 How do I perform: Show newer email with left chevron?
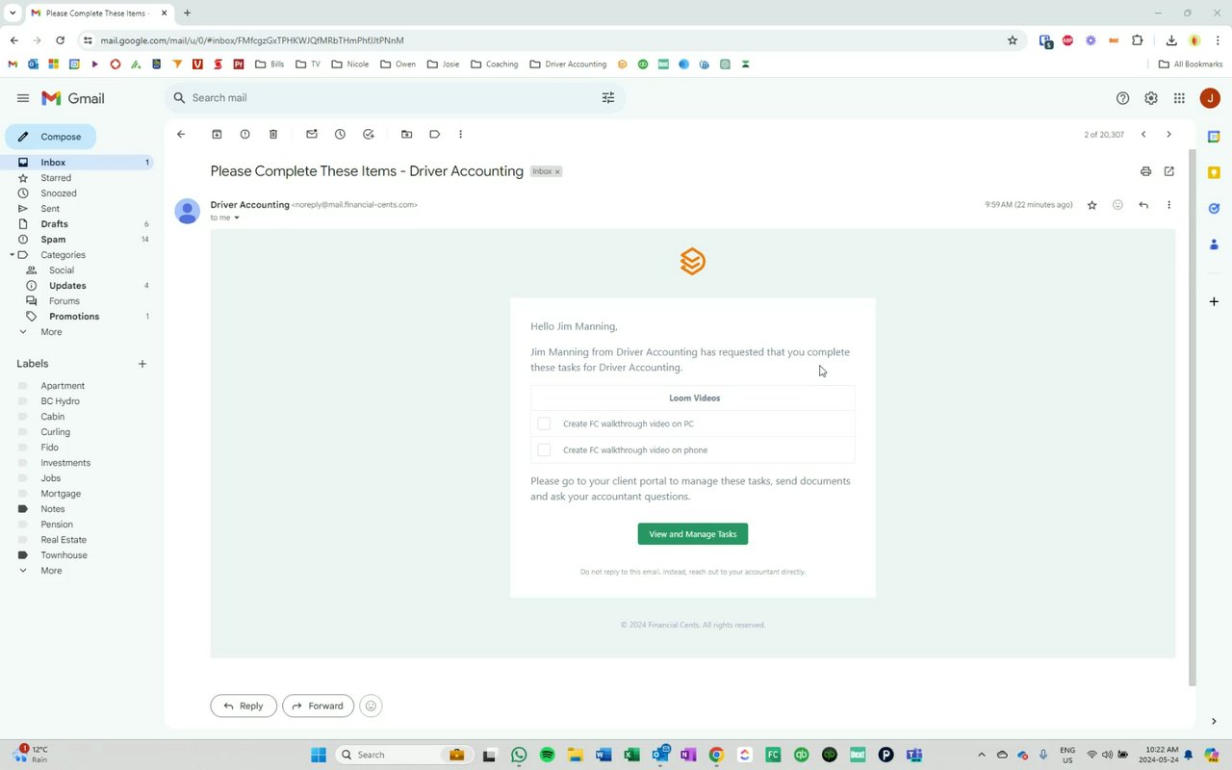(x=1143, y=134)
